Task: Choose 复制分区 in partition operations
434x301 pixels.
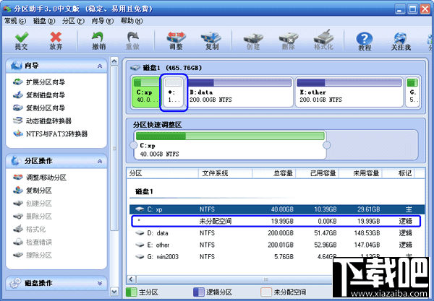Action: point(33,191)
